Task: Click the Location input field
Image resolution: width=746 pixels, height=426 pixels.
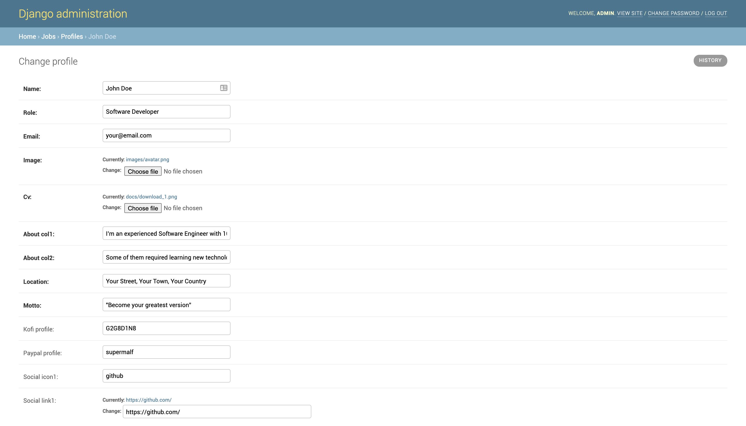Action: point(166,281)
